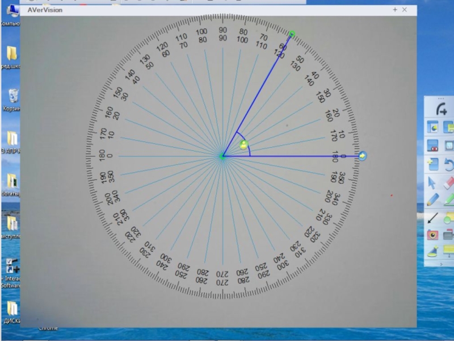Viewport: 454px width, 341px height.
Task: Click the new page plus icon
Action: point(432,165)
